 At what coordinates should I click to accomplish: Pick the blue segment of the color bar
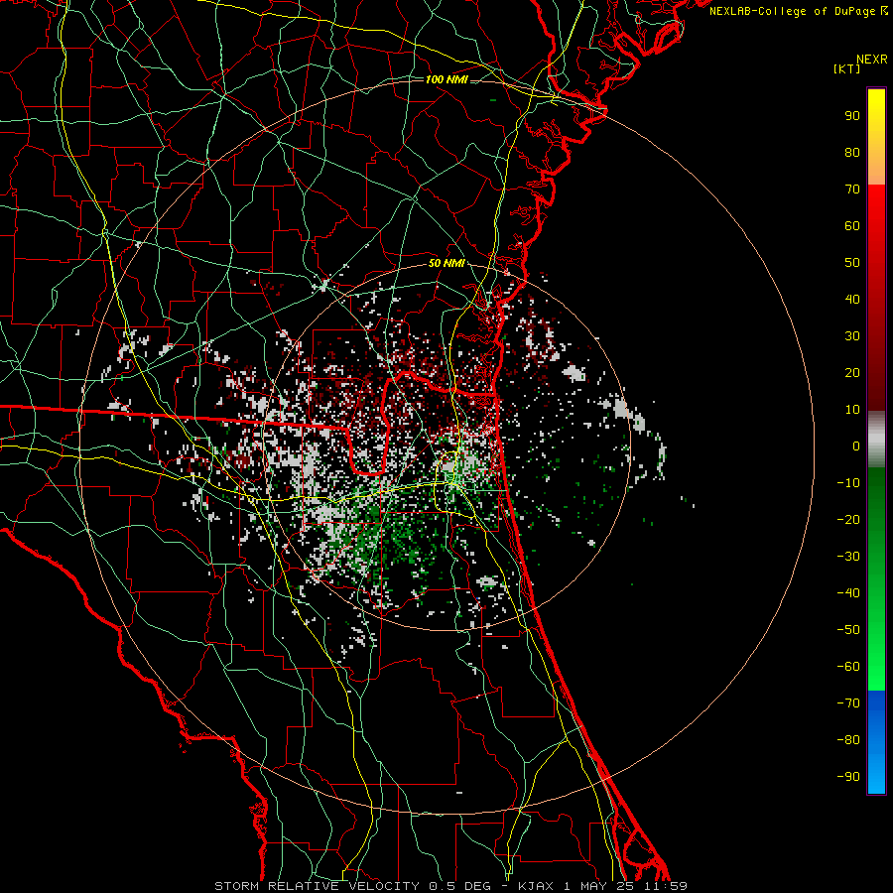pyautogui.click(x=876, y=741)
